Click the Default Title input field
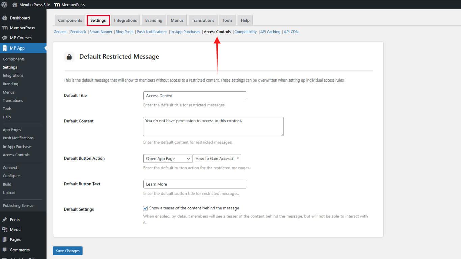This screenshot has width=461, height=259. click(x=195, y=96)
